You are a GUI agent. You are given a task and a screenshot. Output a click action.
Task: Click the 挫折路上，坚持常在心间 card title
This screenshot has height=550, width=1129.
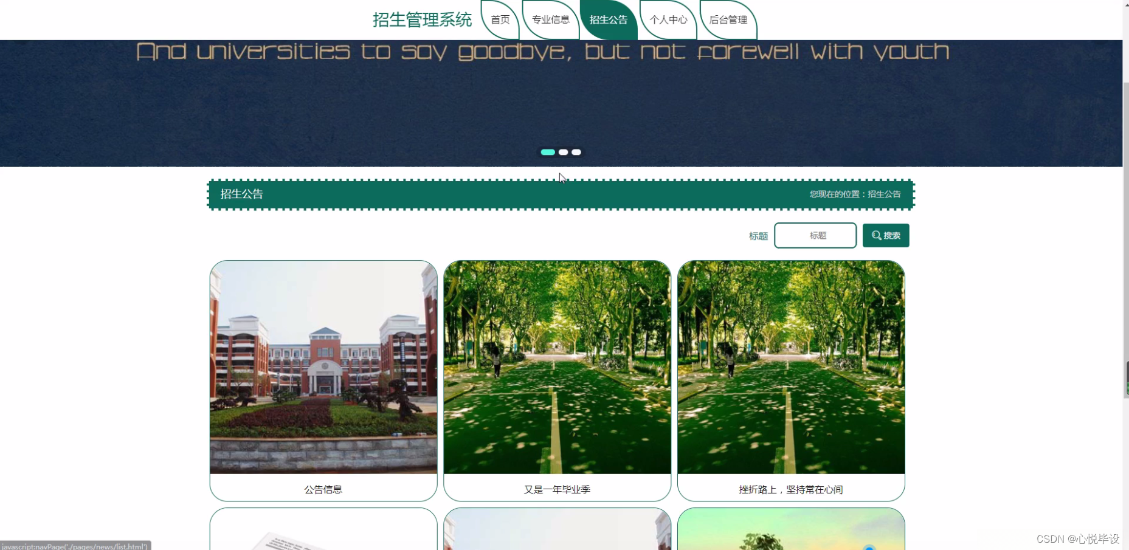[791, 489]
